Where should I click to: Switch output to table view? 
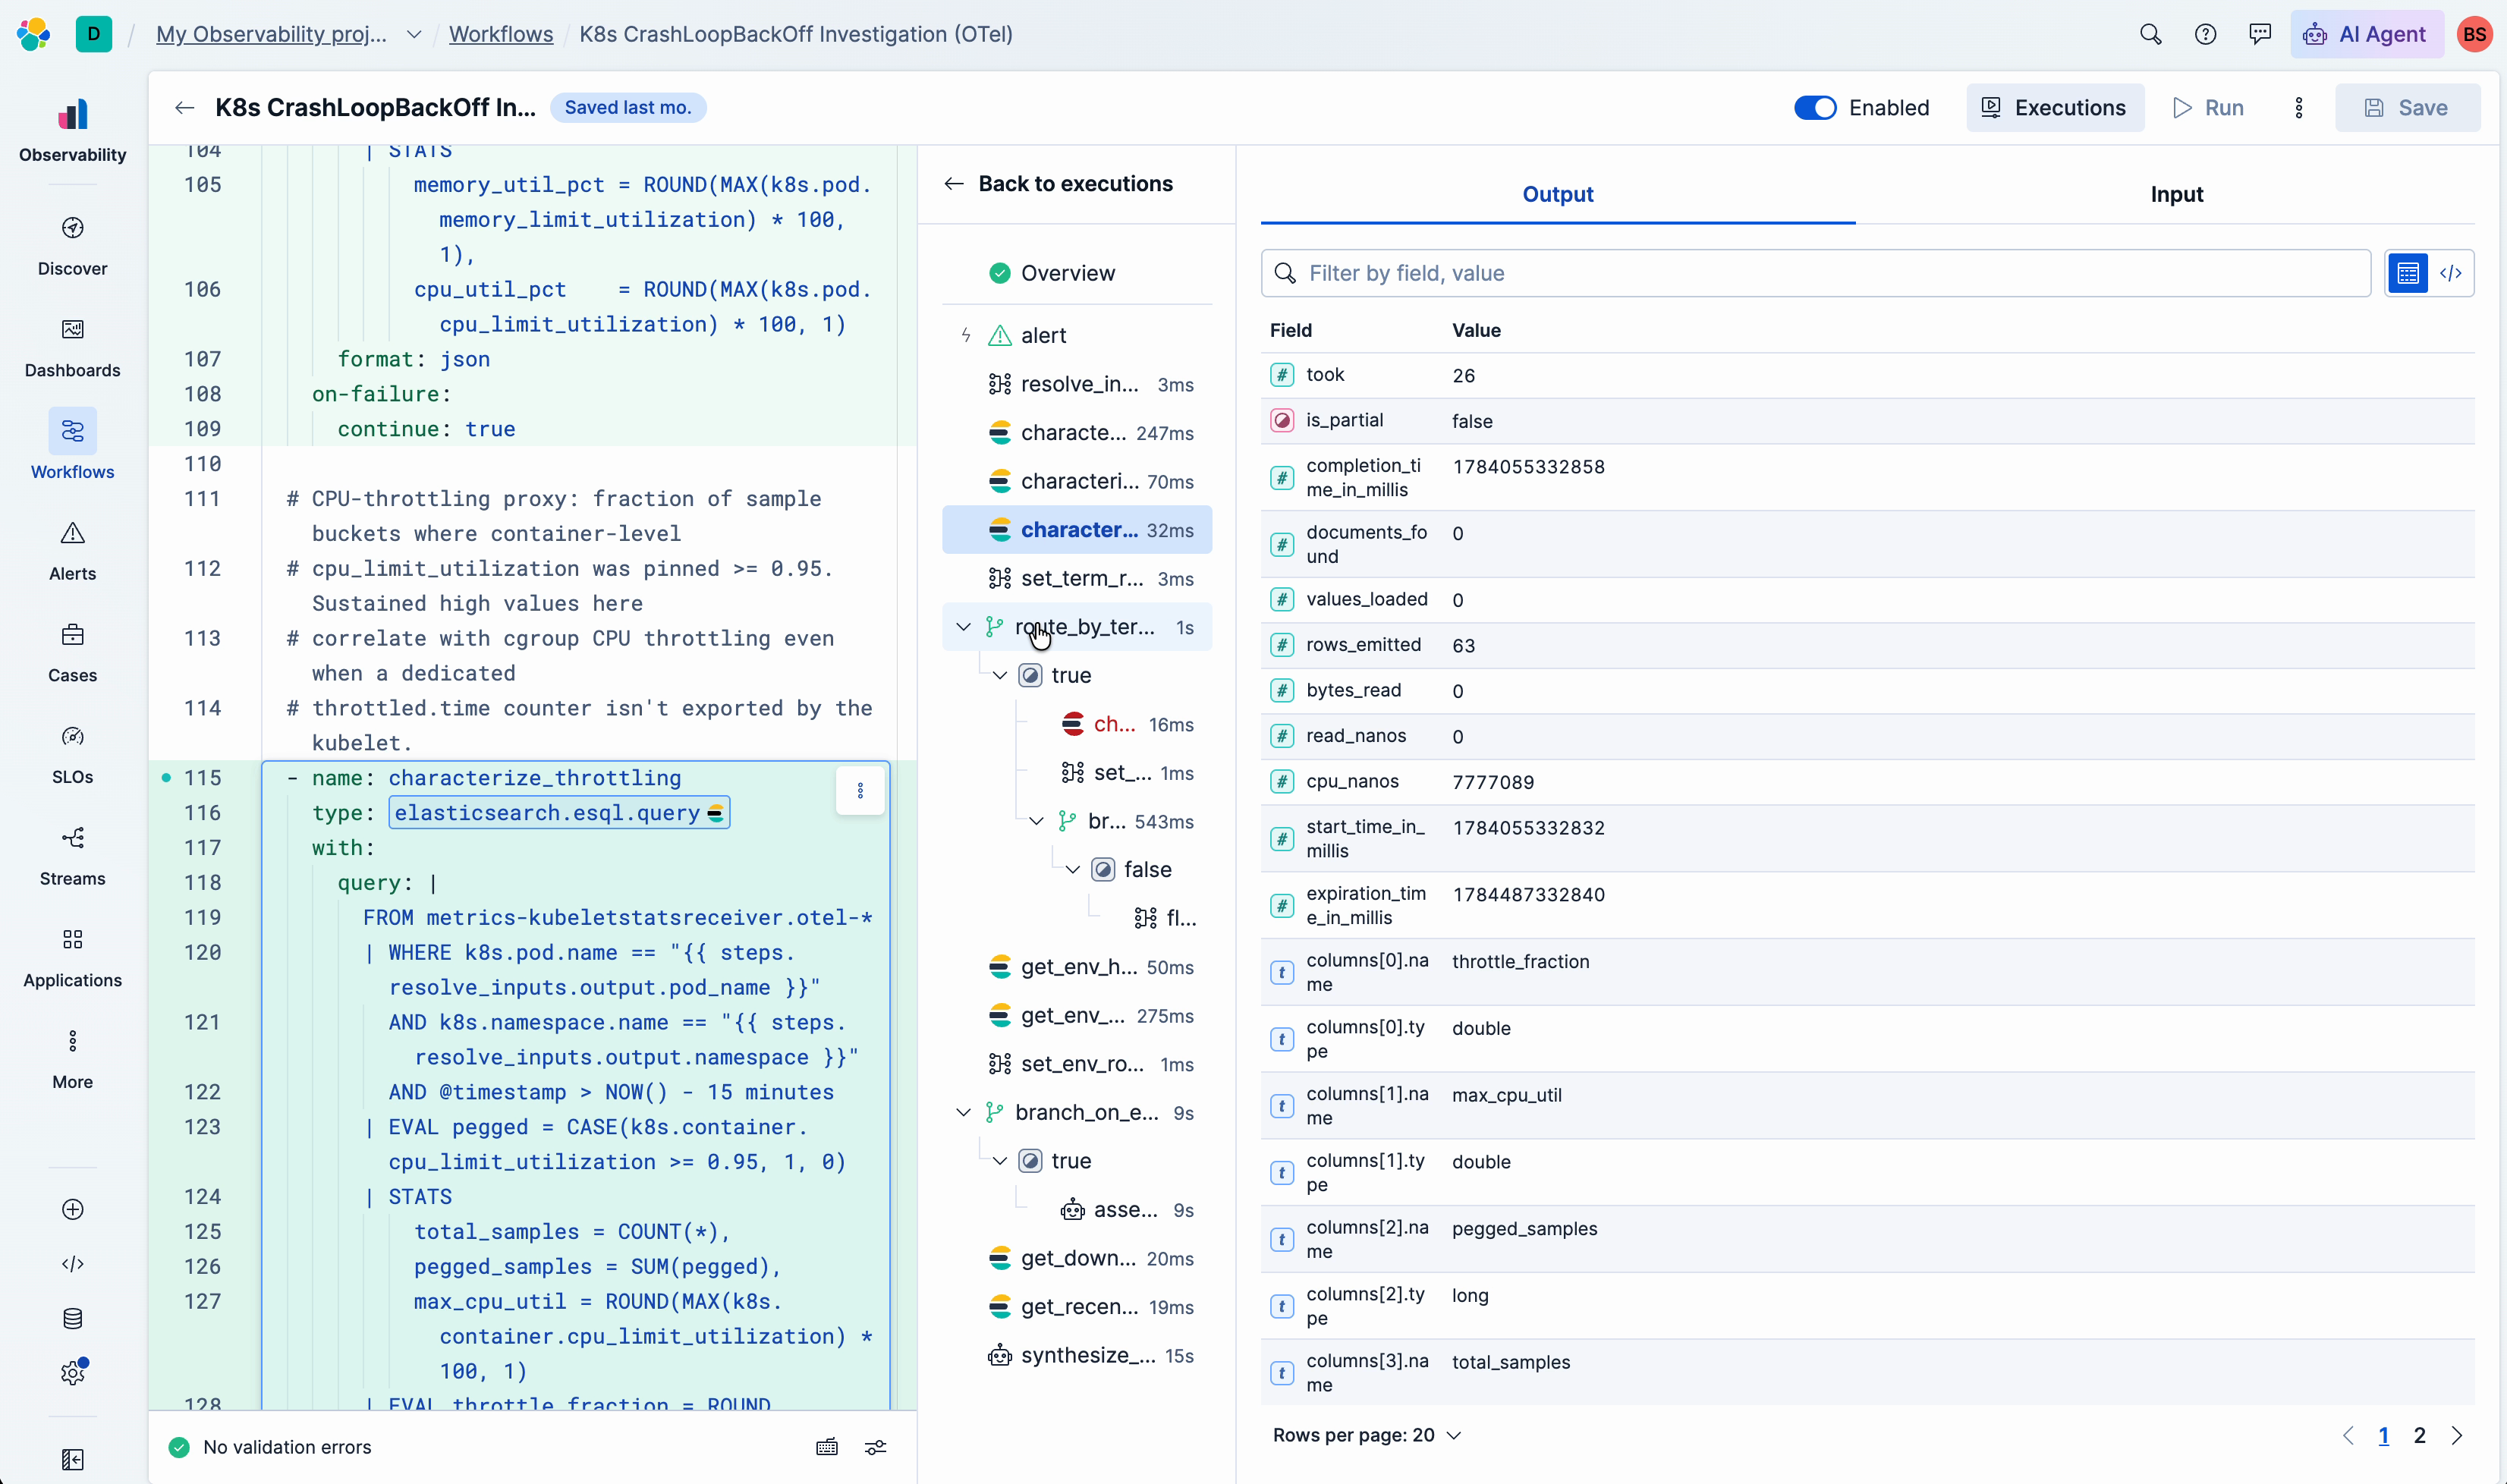coord(2407,272)
